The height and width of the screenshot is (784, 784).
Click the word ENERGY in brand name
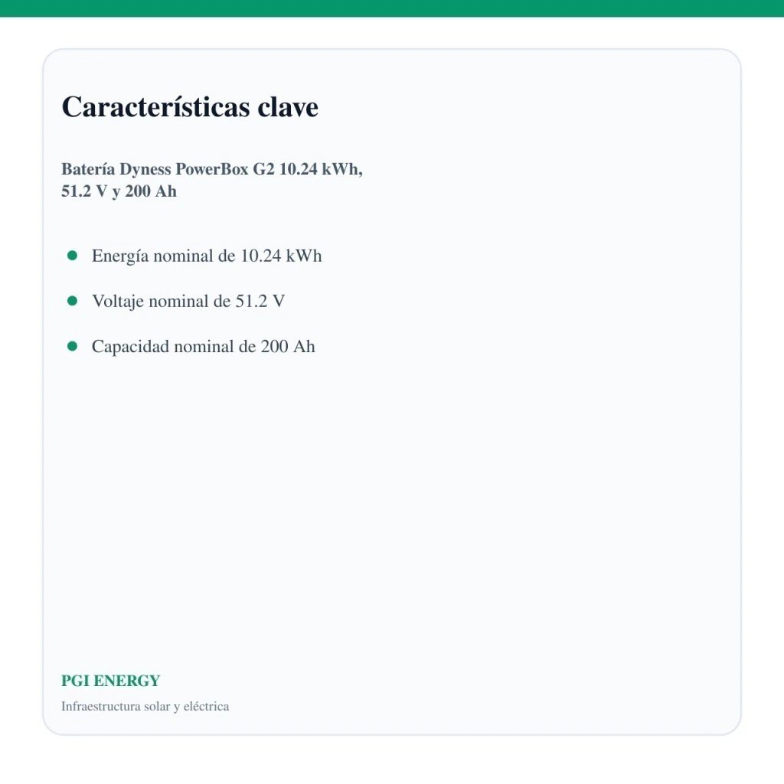(x=126, y=681)
